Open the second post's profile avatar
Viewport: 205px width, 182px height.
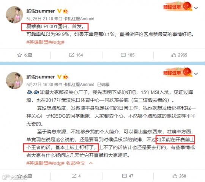14,80
